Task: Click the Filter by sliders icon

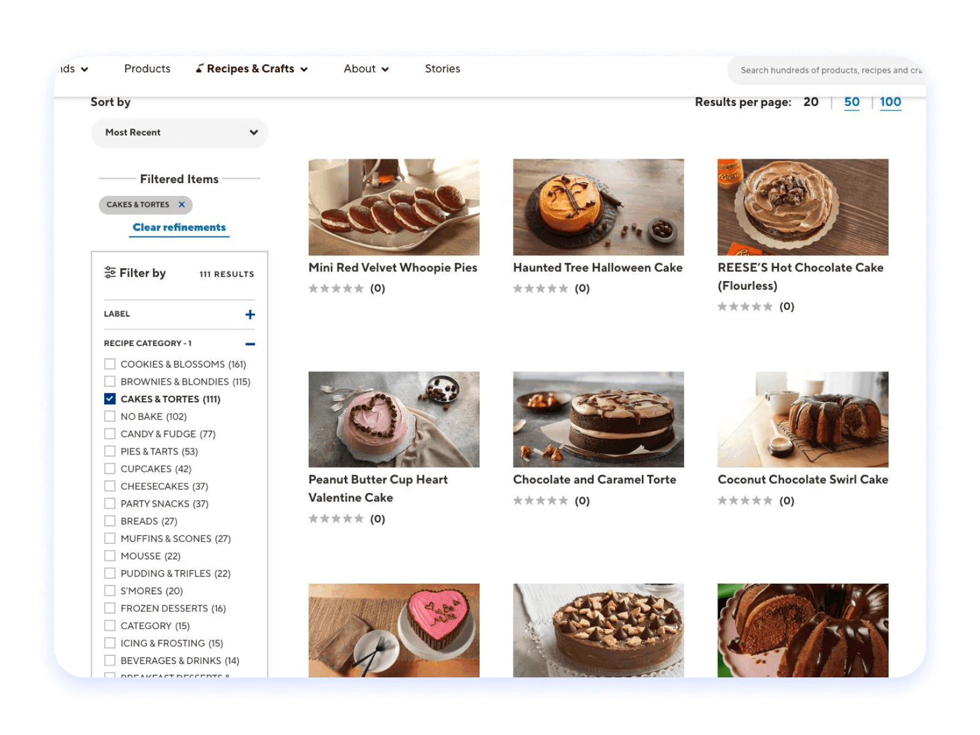Action: tap(110, 273)
